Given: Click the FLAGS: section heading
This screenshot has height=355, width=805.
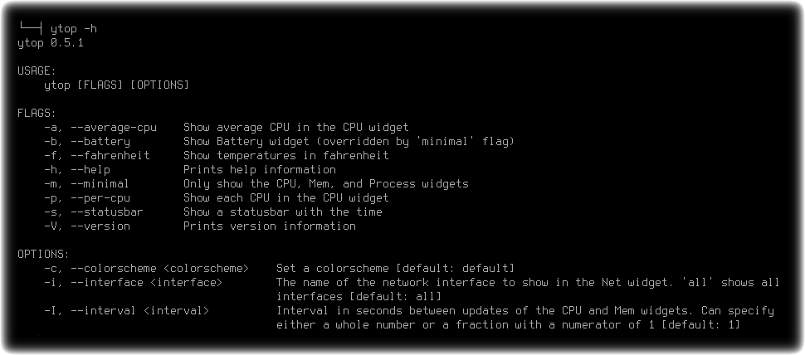Looking at the screenshot, I should point(37,114).
